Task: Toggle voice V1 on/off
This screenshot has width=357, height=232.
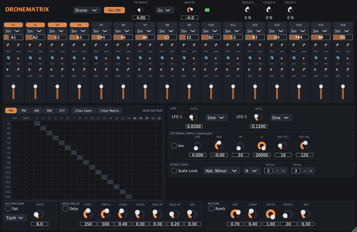Action: (13, 25)
